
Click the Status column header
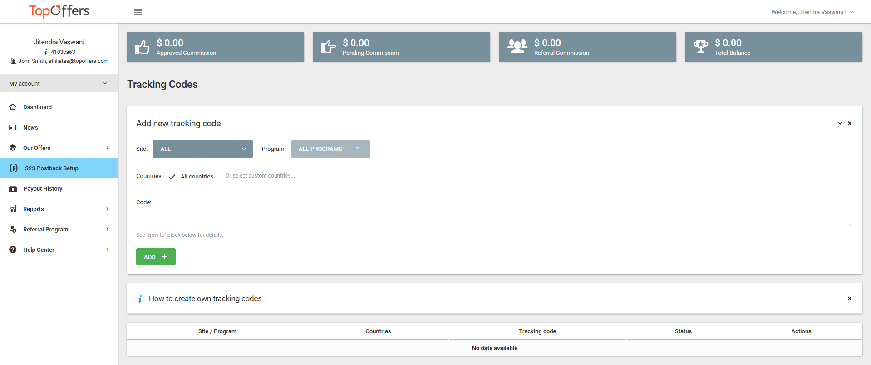click(683, 331)
